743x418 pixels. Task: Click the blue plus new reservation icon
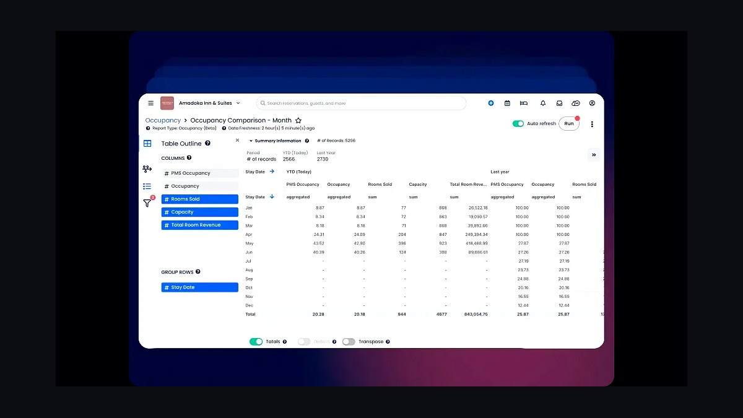(491, 103)
